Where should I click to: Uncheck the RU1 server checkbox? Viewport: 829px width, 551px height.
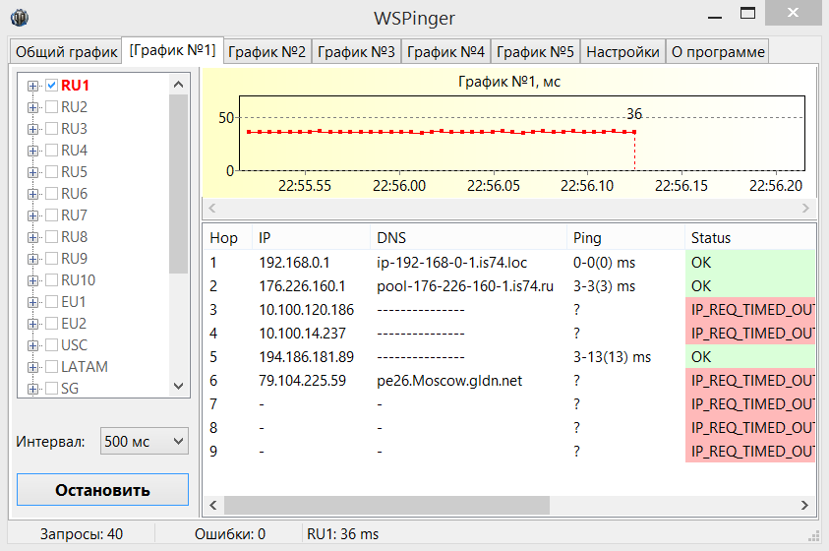coord(52,86)
